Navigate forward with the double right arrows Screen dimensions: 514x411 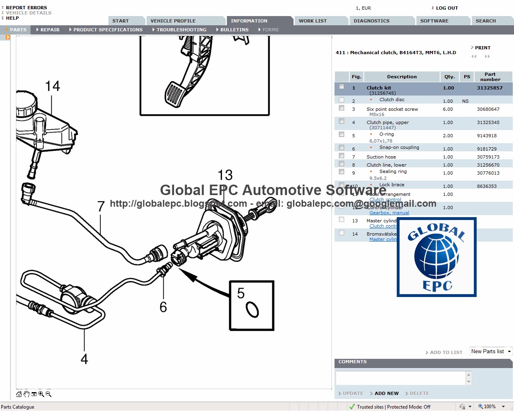tap(487, 57)
